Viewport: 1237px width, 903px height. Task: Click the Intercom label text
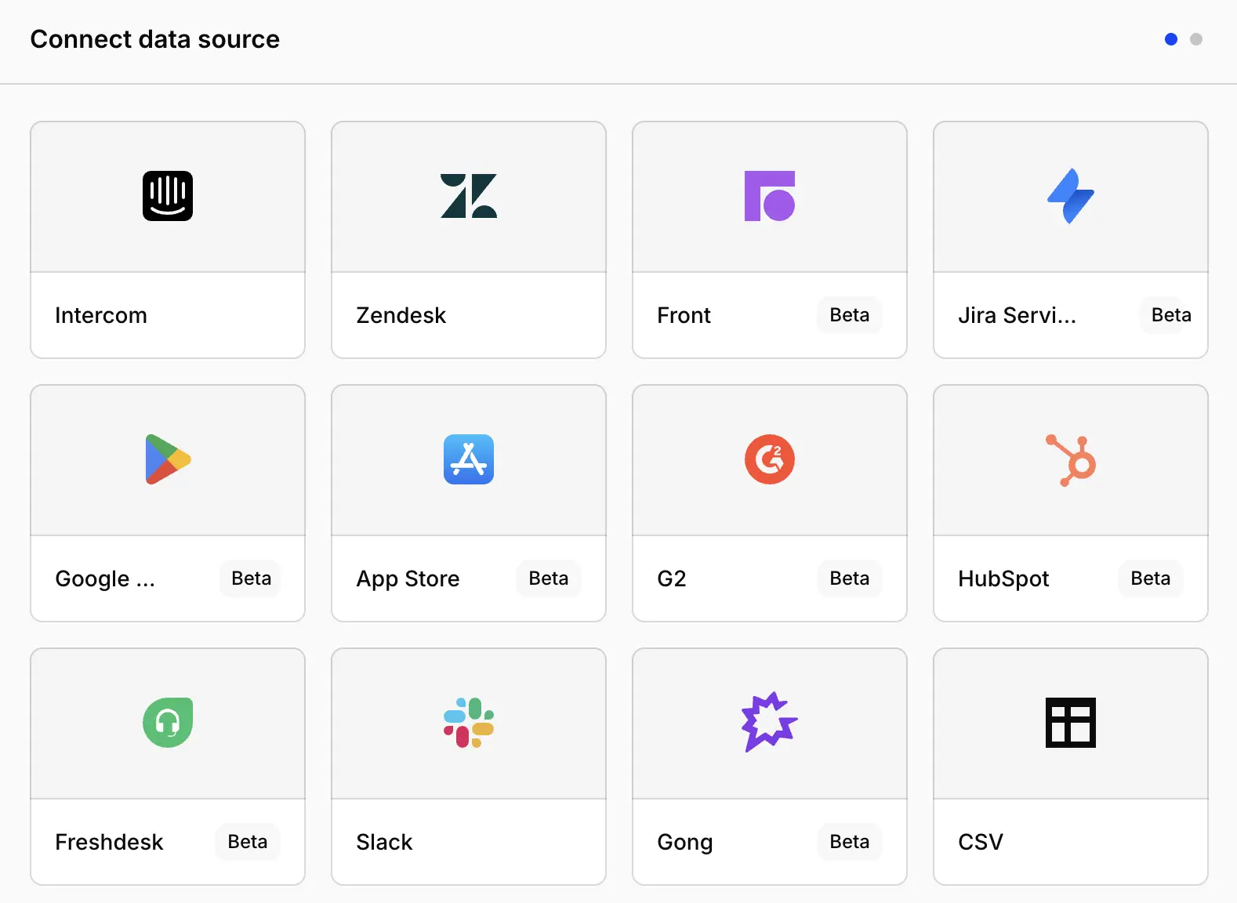click(x=101, y=315)
